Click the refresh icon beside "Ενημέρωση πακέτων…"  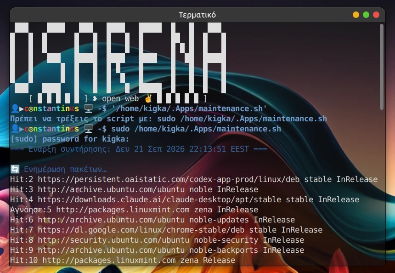point(15,169)
